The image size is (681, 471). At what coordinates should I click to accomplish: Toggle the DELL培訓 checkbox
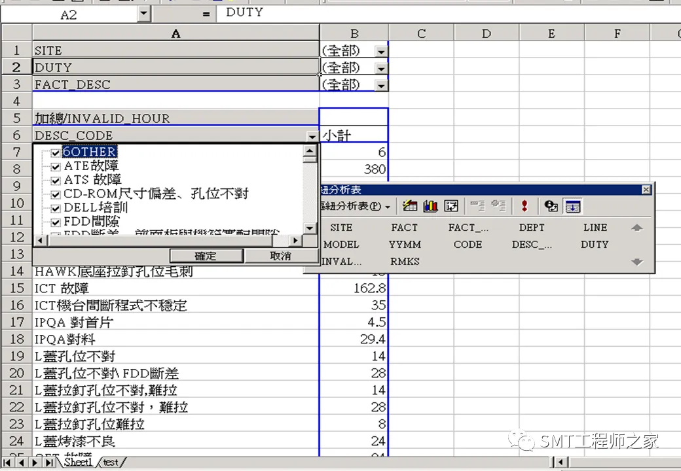click(56, 208)
